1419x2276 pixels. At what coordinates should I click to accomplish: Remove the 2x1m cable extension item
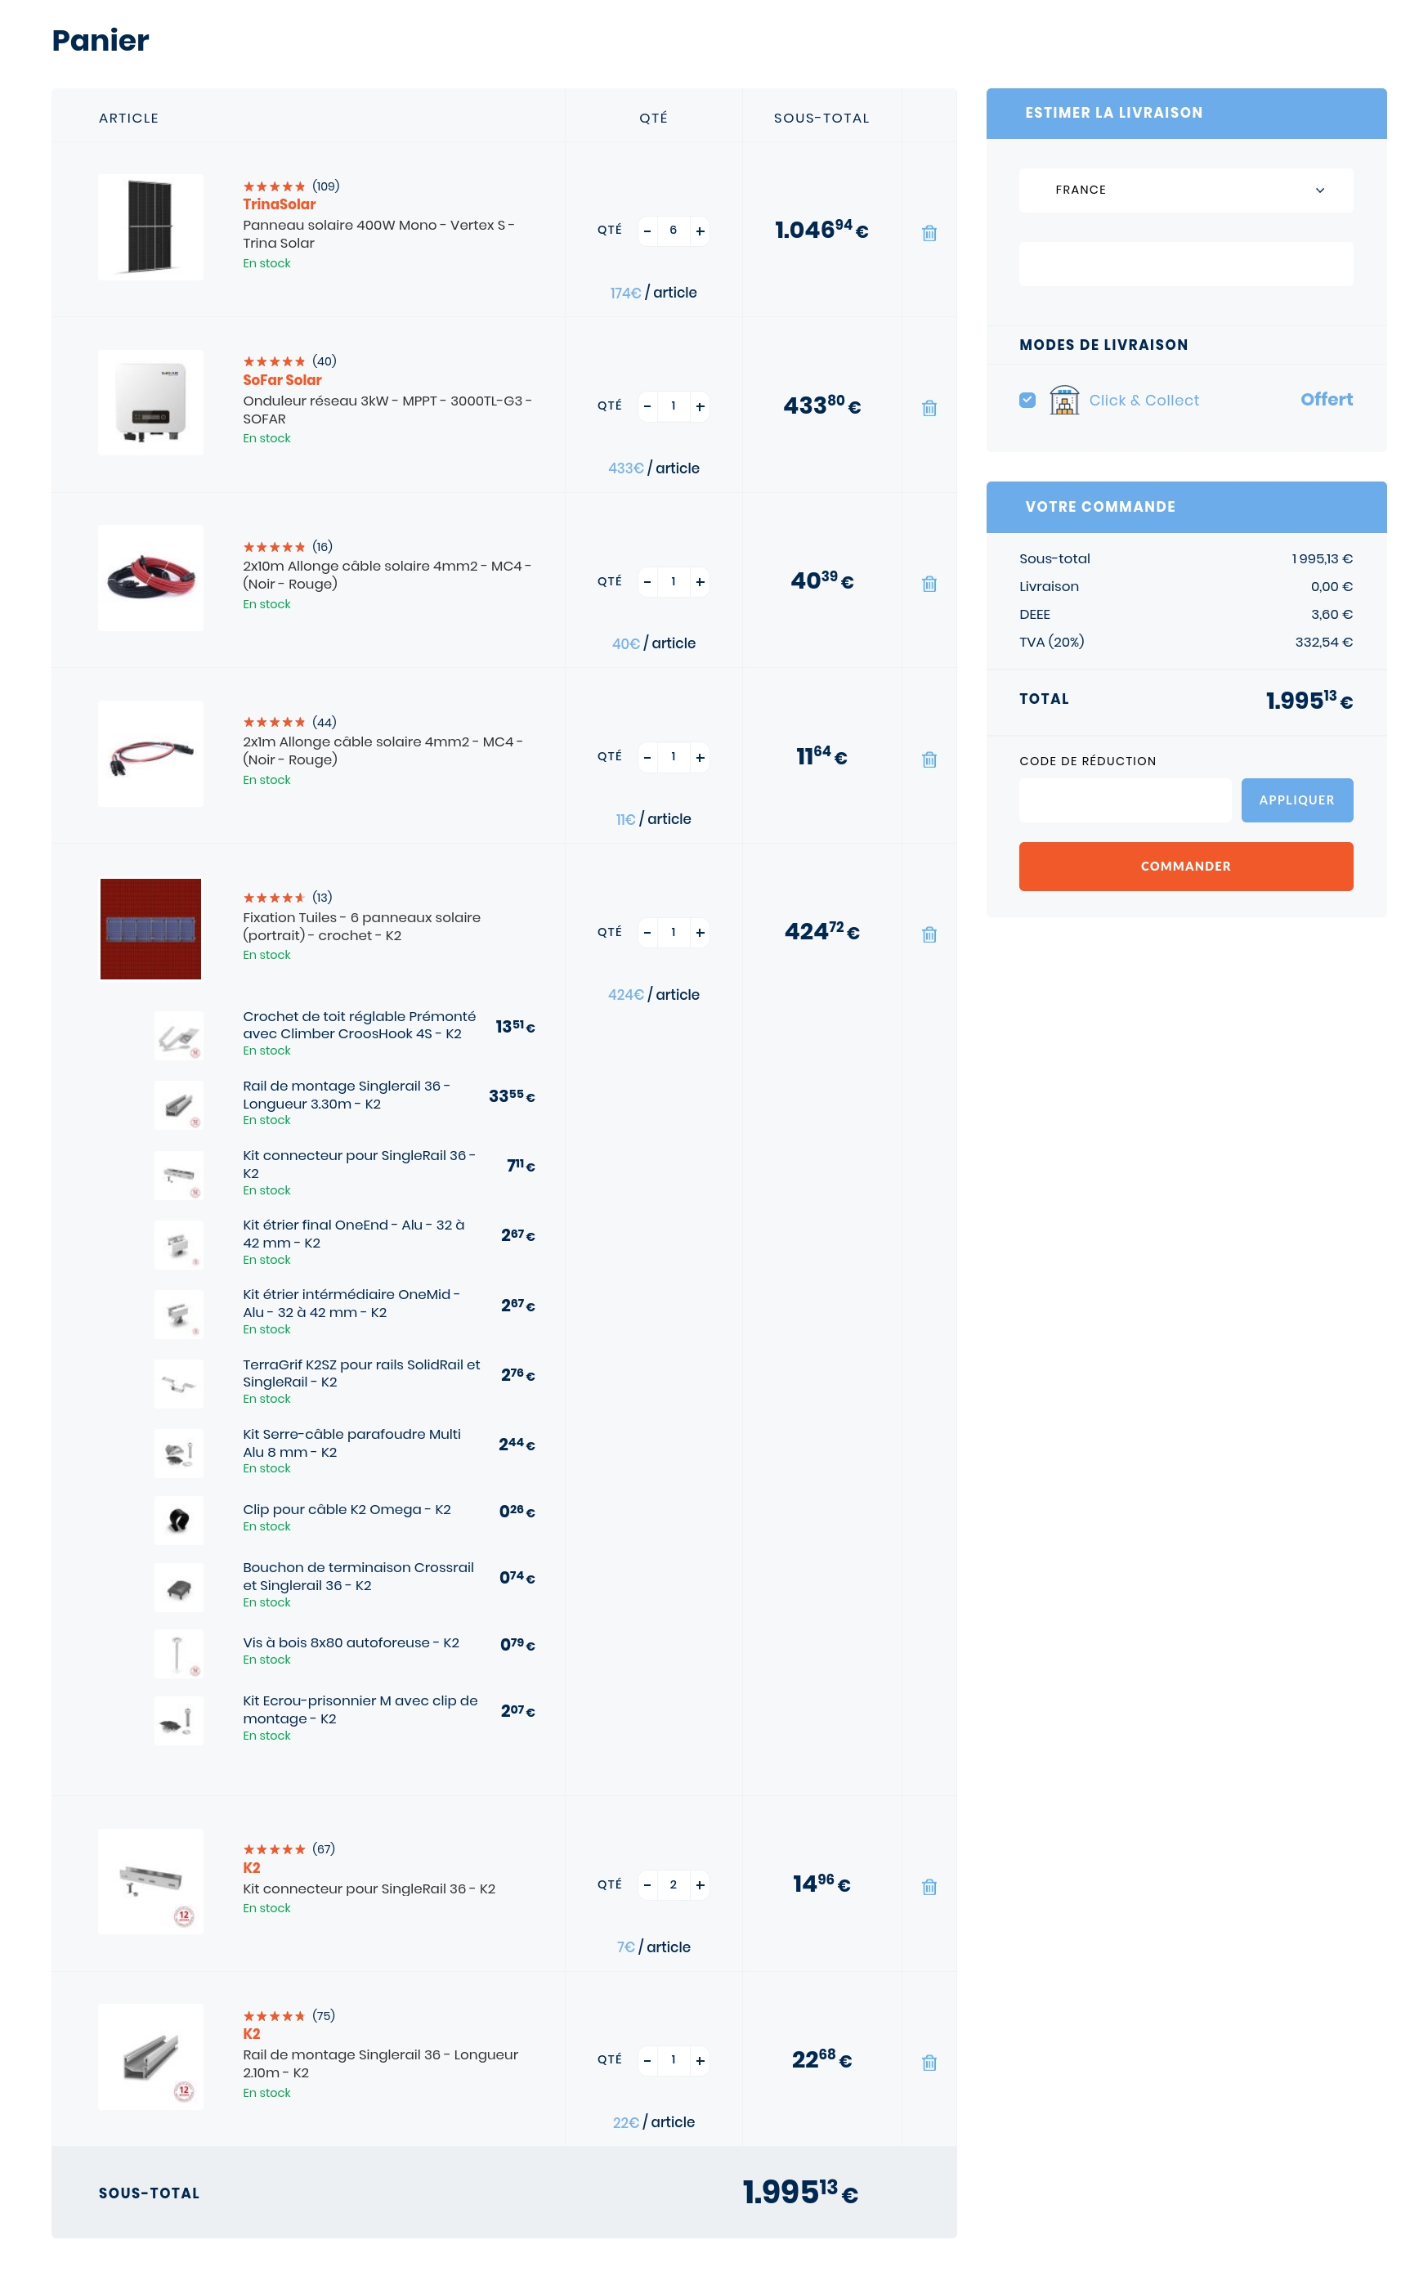click(929, 759)
